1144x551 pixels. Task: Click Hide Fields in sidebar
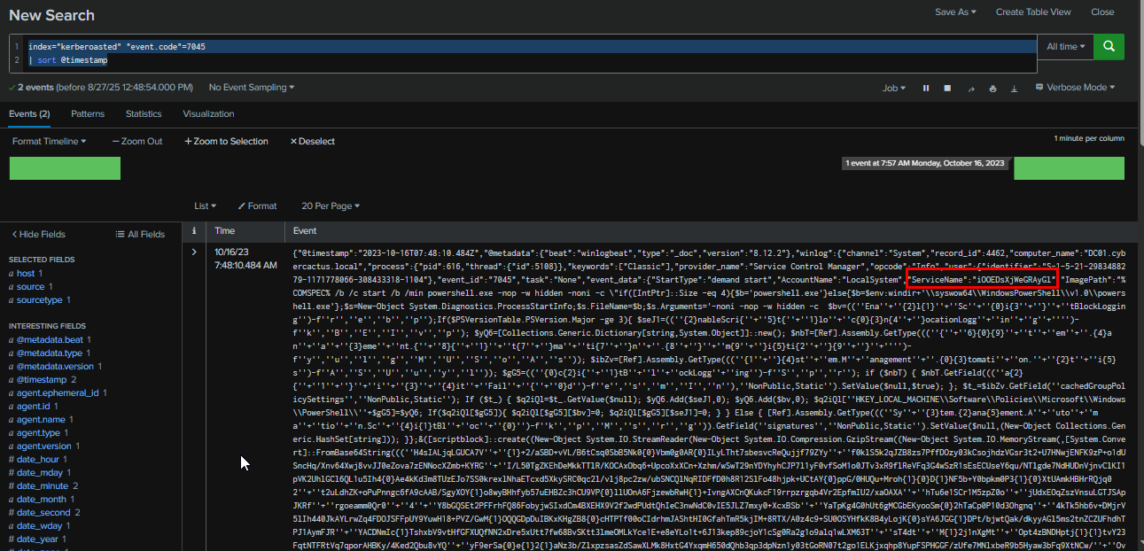tap(38, 234)
